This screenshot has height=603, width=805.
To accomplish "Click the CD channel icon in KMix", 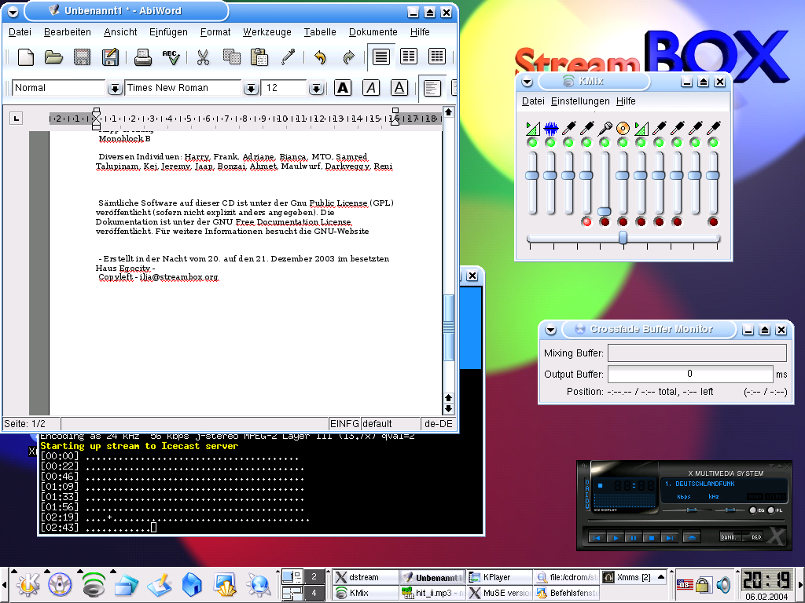I will [623, 128].
